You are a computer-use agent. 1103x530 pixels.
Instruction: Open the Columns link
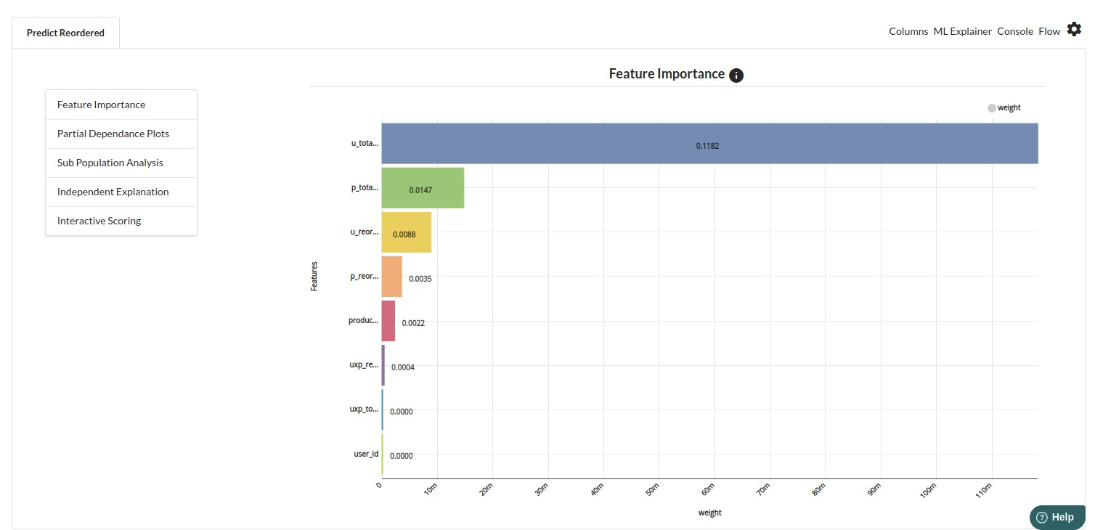coord(908,31)
